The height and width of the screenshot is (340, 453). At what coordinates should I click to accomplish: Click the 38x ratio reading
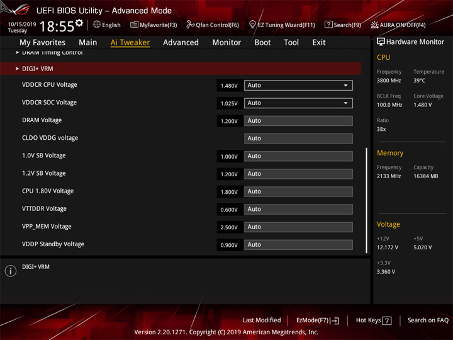pyautogui.click(x=381, y=129)
